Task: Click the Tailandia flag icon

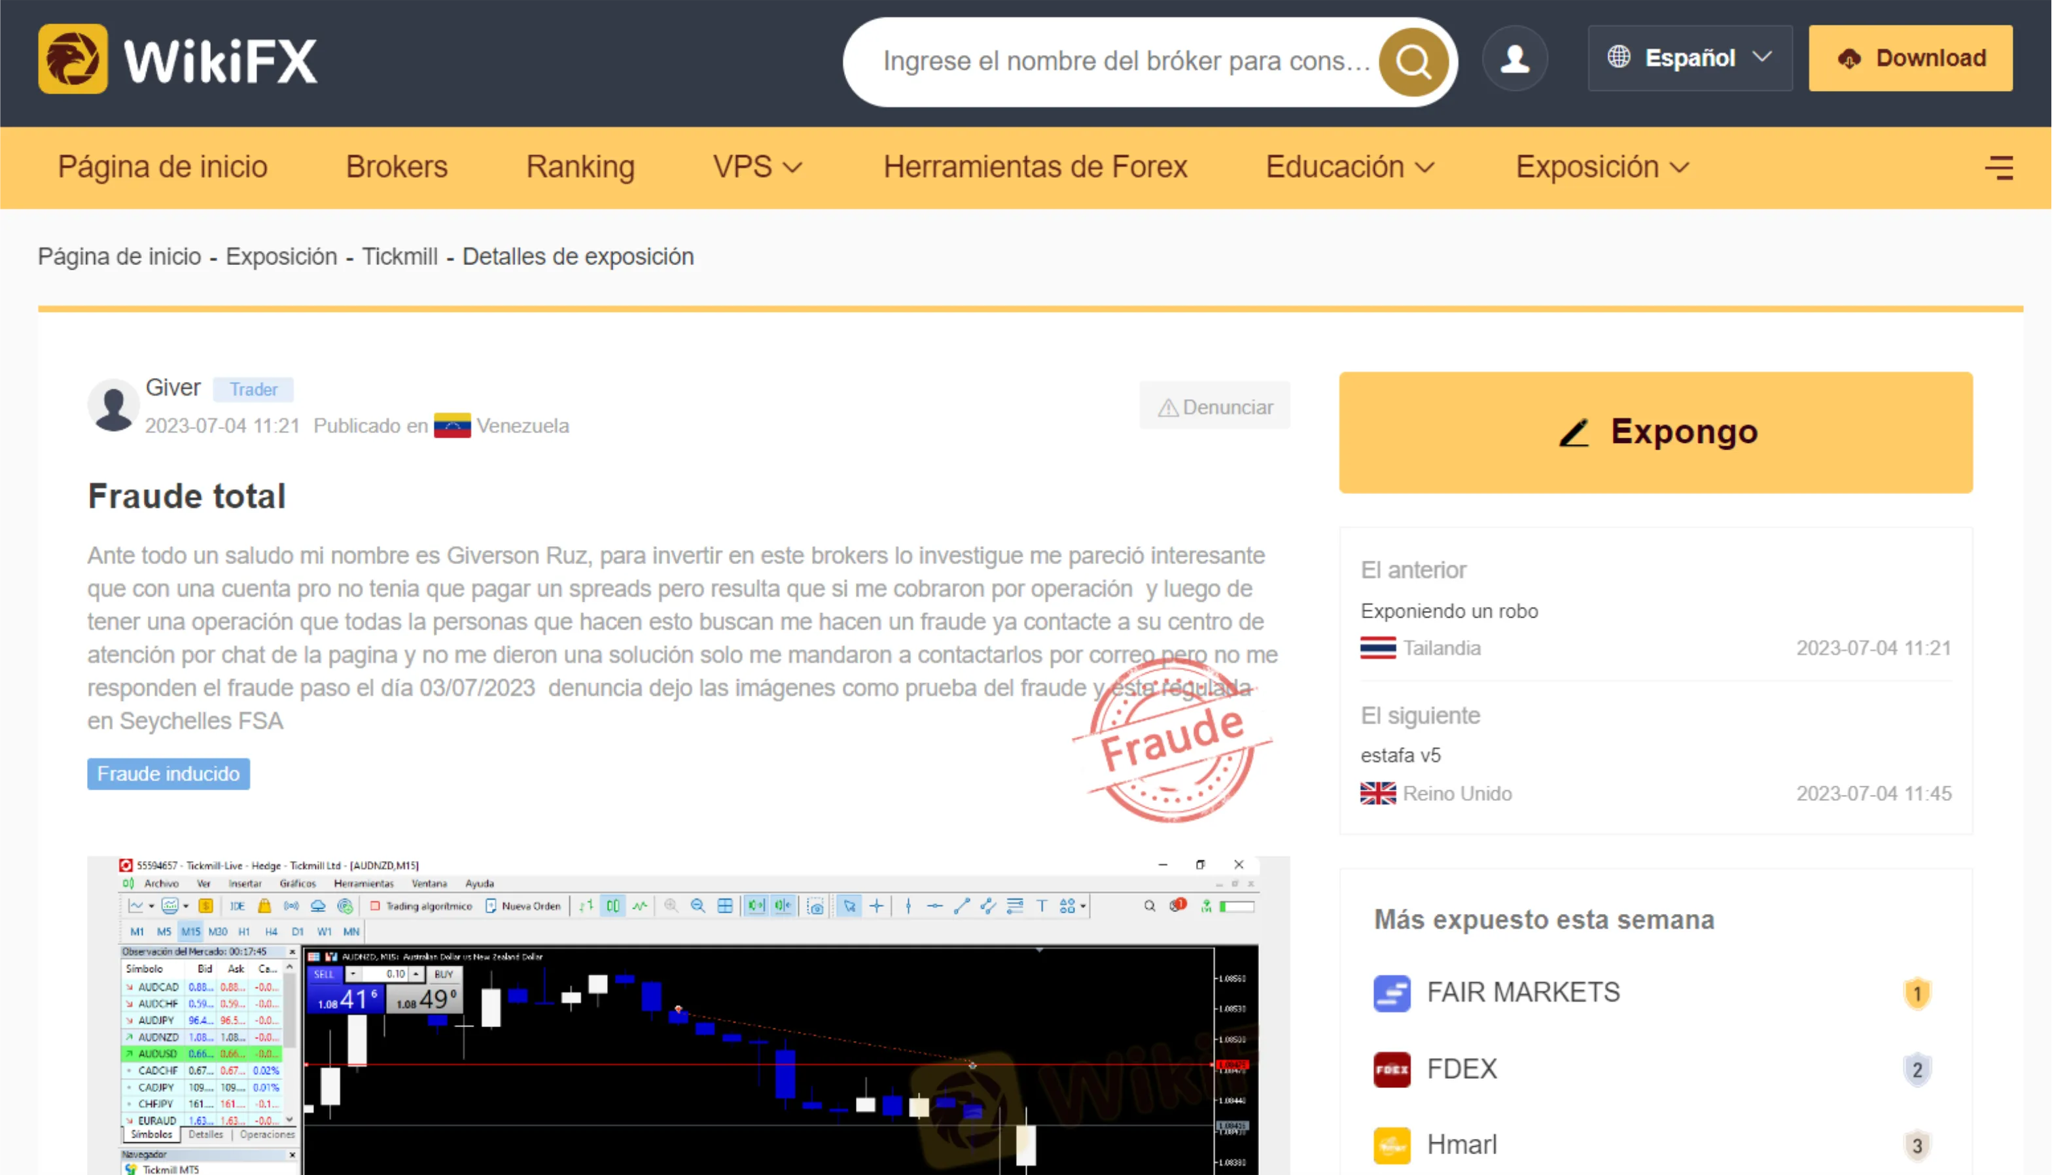Action: tap(1377, 648)
